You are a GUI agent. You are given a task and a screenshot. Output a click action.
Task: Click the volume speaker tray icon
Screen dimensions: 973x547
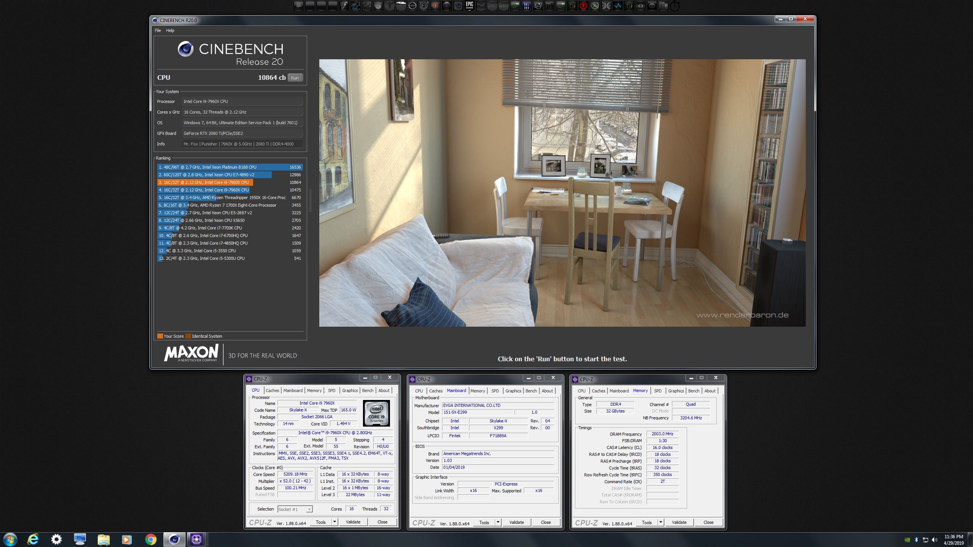[x=935, y=539]
